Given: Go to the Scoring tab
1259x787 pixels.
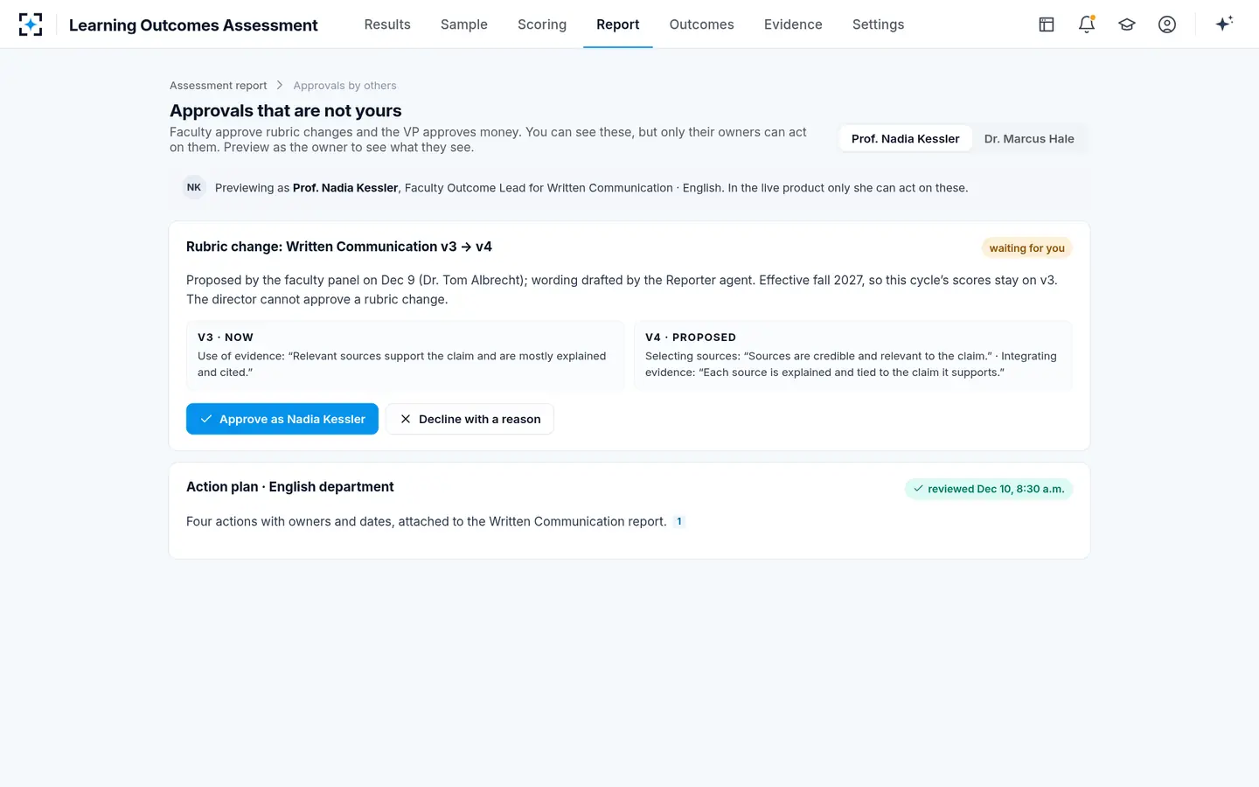Looking at the screenshot, I should [542, 24].
